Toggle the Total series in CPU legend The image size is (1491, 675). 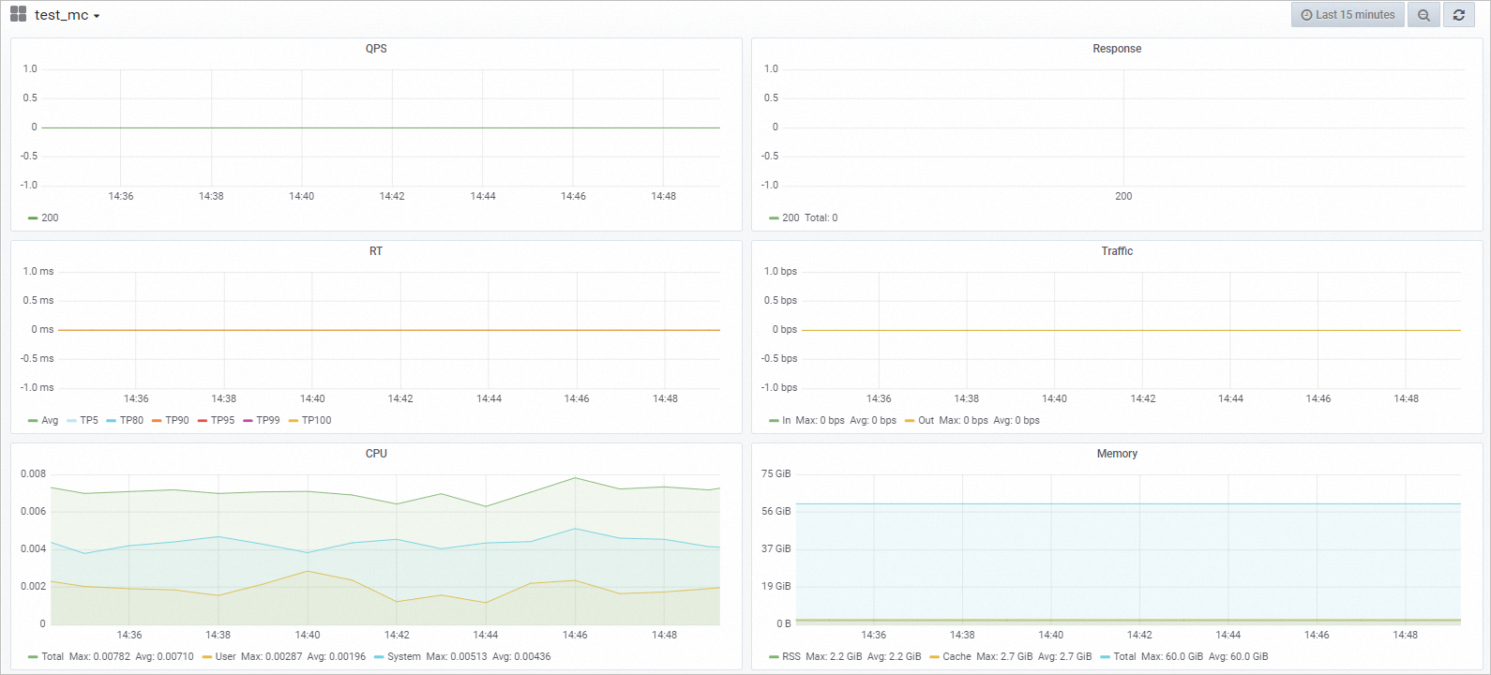tap(53, 656)
